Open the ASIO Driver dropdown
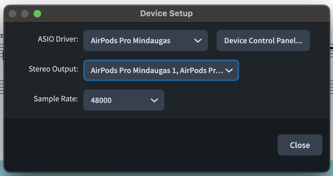Viewport: 333px width, 176px height. click(145, 40)
